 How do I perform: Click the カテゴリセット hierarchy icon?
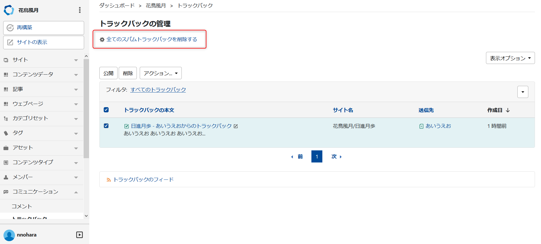point(6,118)
